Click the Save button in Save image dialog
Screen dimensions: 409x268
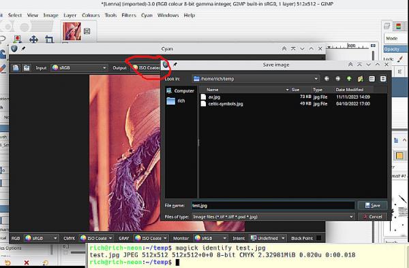372,205
